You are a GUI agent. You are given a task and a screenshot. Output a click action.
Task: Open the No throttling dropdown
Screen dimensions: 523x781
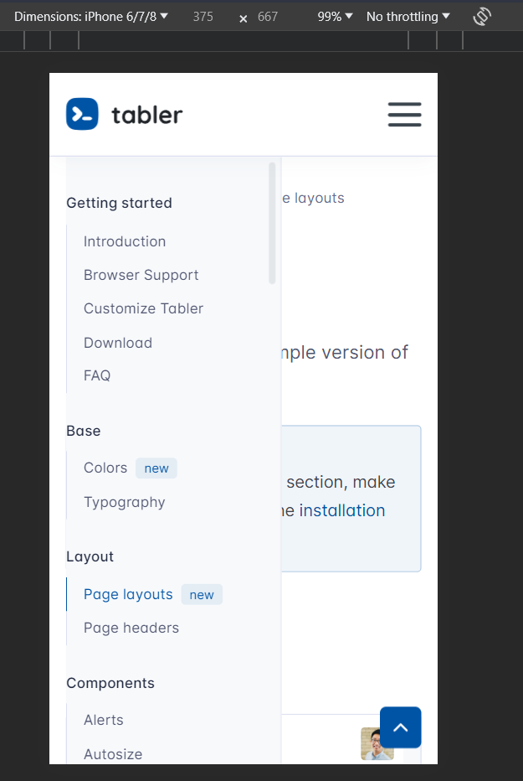coord(408,15)
